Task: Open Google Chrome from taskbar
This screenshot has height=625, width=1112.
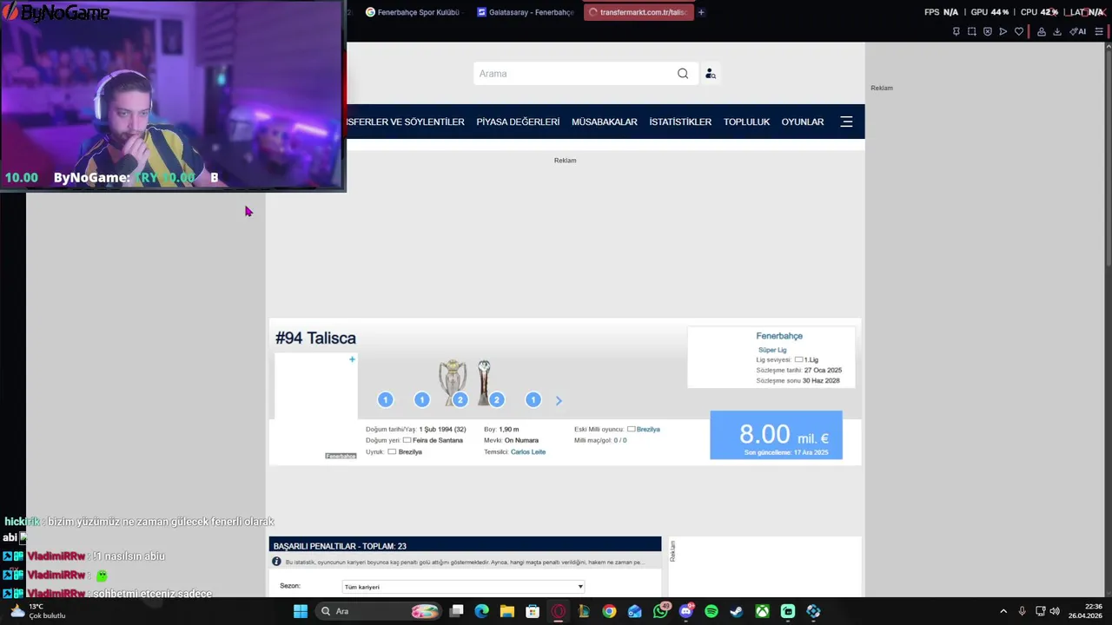Action: click(x=609, y=611)
